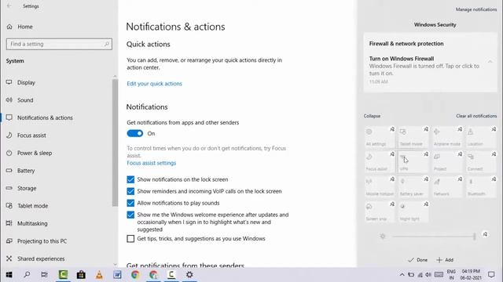Open the All settings quick action tile
Image resolution: width=503 pixels, height=282 pixels.
[380, 137]
